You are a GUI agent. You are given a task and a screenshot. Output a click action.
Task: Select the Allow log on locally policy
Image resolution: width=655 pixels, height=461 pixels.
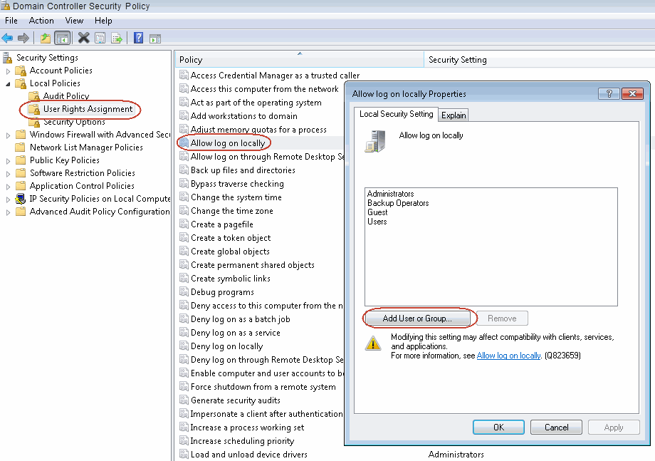[x=228, y=143]
